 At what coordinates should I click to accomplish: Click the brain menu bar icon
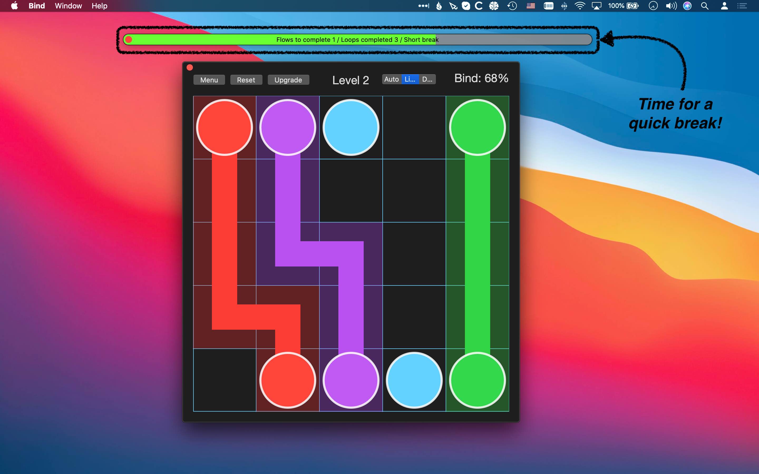tap(494, 6)
